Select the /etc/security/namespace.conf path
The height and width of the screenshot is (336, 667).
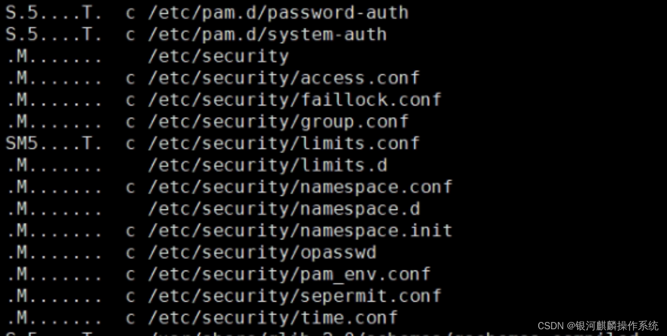[300, 187]
